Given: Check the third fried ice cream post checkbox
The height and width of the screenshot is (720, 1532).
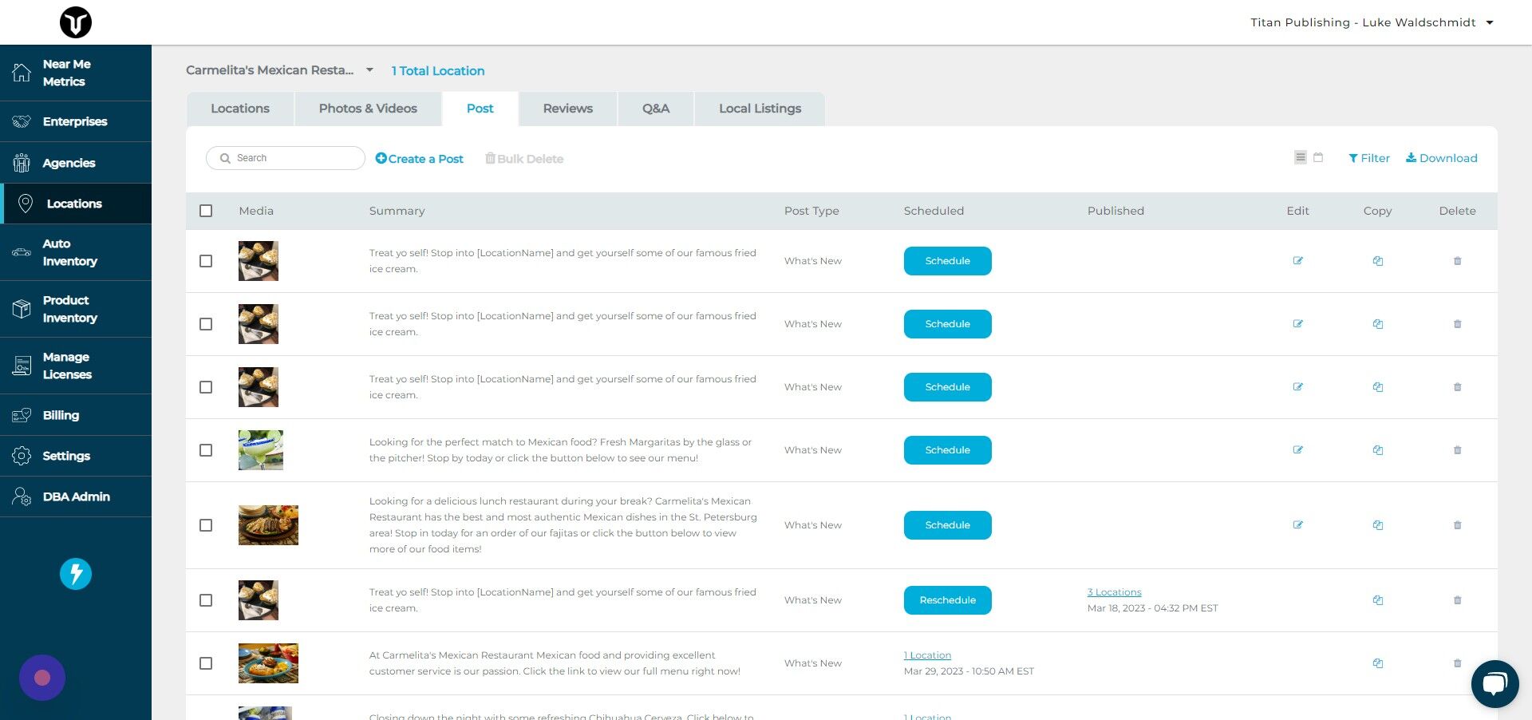Looking at the screenshot, I should click(206, 387).
